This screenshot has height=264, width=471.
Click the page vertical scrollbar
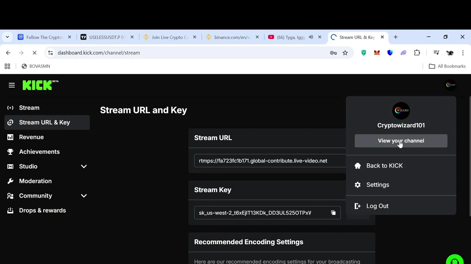[470, 156]
